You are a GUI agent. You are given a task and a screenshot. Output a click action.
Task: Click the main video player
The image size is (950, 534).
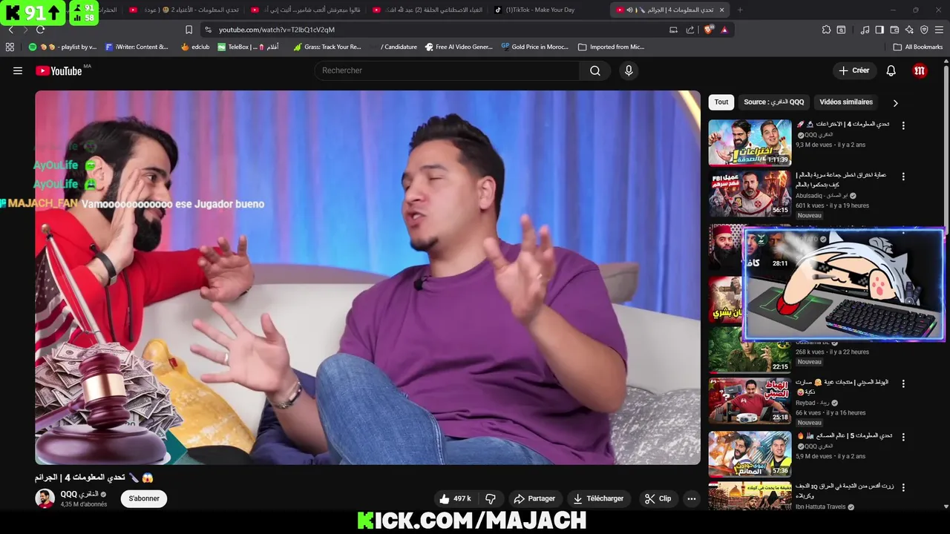367,277
